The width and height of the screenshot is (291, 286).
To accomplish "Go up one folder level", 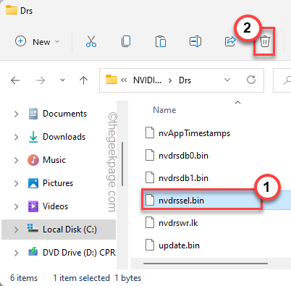I will [x=83, y=80].
